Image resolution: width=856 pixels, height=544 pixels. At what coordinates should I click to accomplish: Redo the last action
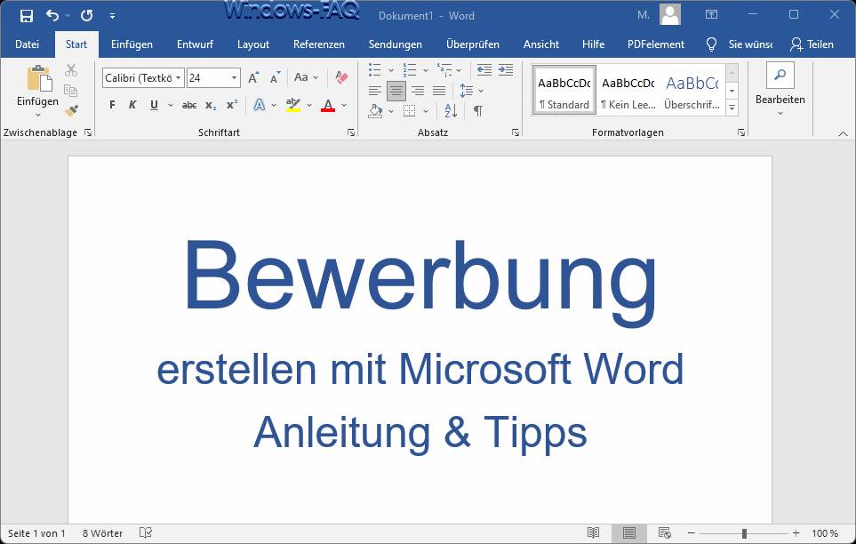click(87, 15)
